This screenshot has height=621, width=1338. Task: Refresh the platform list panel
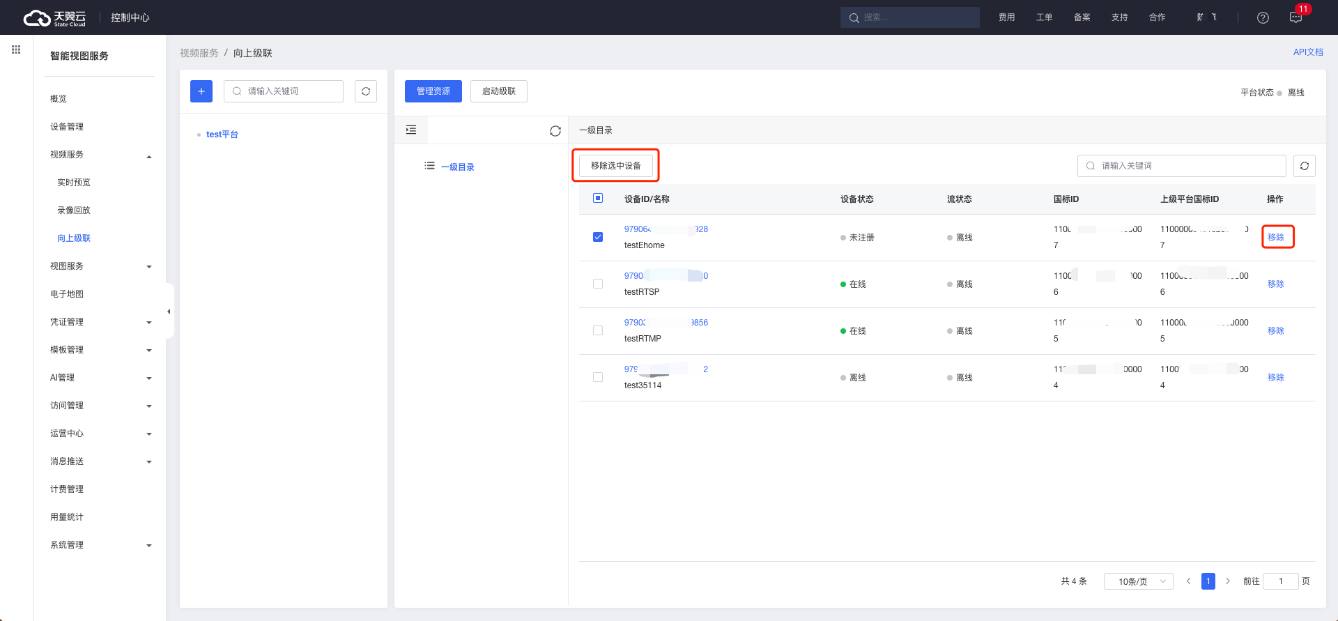pyautogui.click(x=366, y=91)
